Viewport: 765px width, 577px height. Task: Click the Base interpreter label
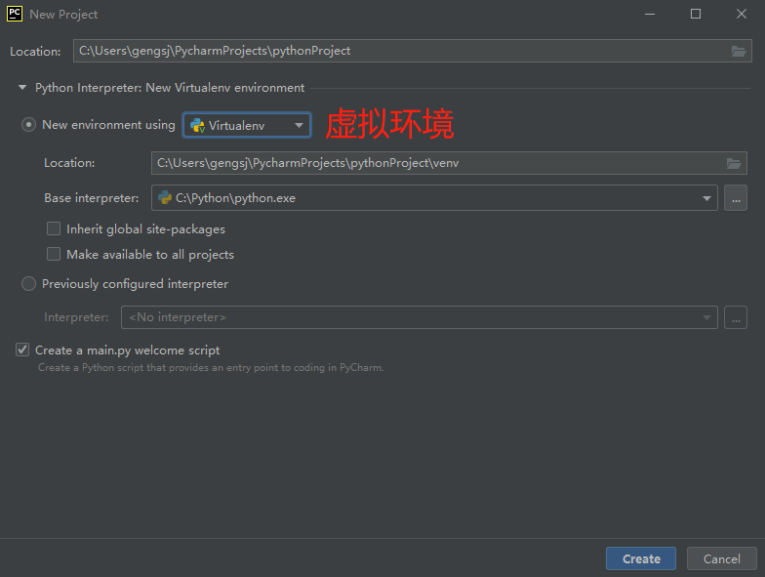92,198
